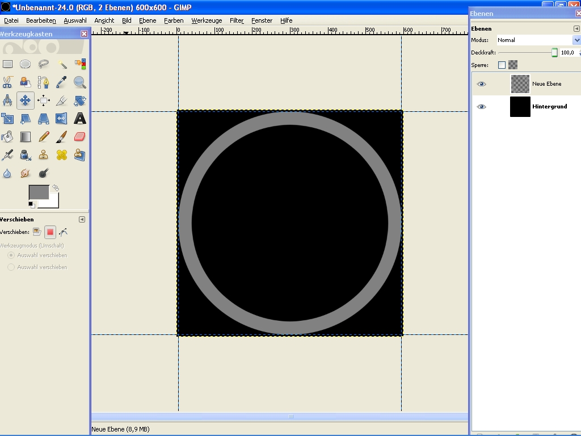
Task: Choose the Foreground Select tool
Action: coord(25,82)
